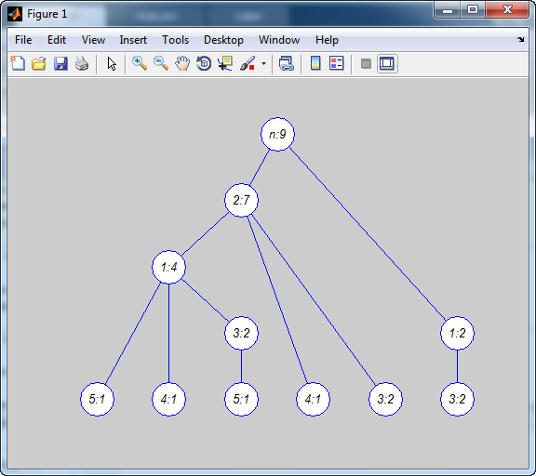Select the Rotate 3D tool
This screenshot has width=536, height=476.
[x=204, y=63]
